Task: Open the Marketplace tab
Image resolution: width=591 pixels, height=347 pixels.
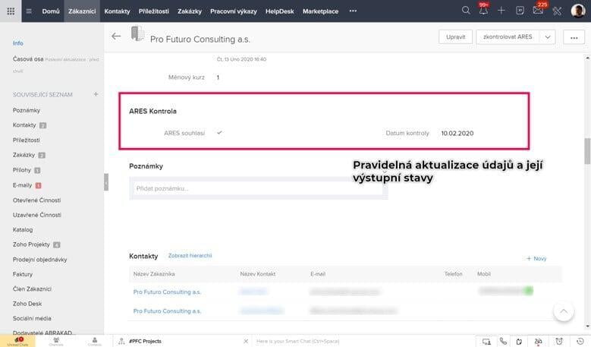Action: click(x=320, y=11)
